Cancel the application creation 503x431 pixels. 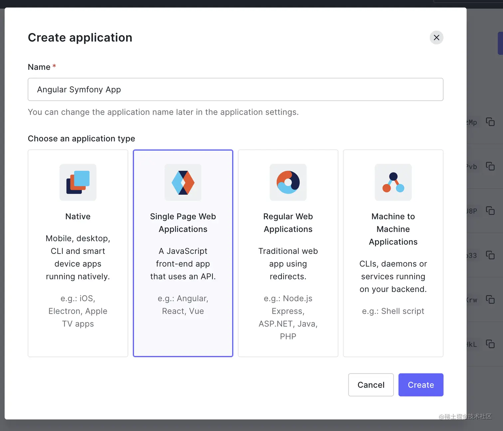pyautogui.click(x=371, y=385)
